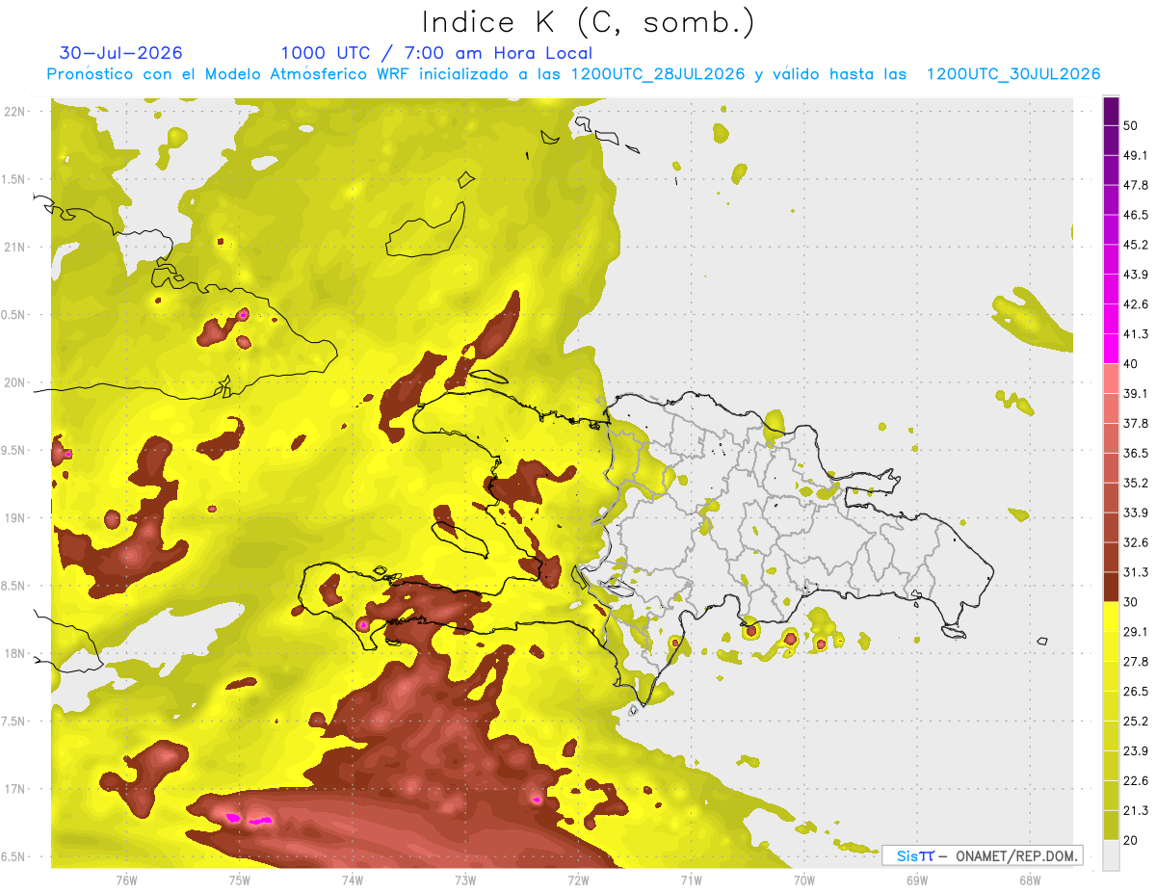Click the colorbar value '46.5'

[x=1136, y=215]
